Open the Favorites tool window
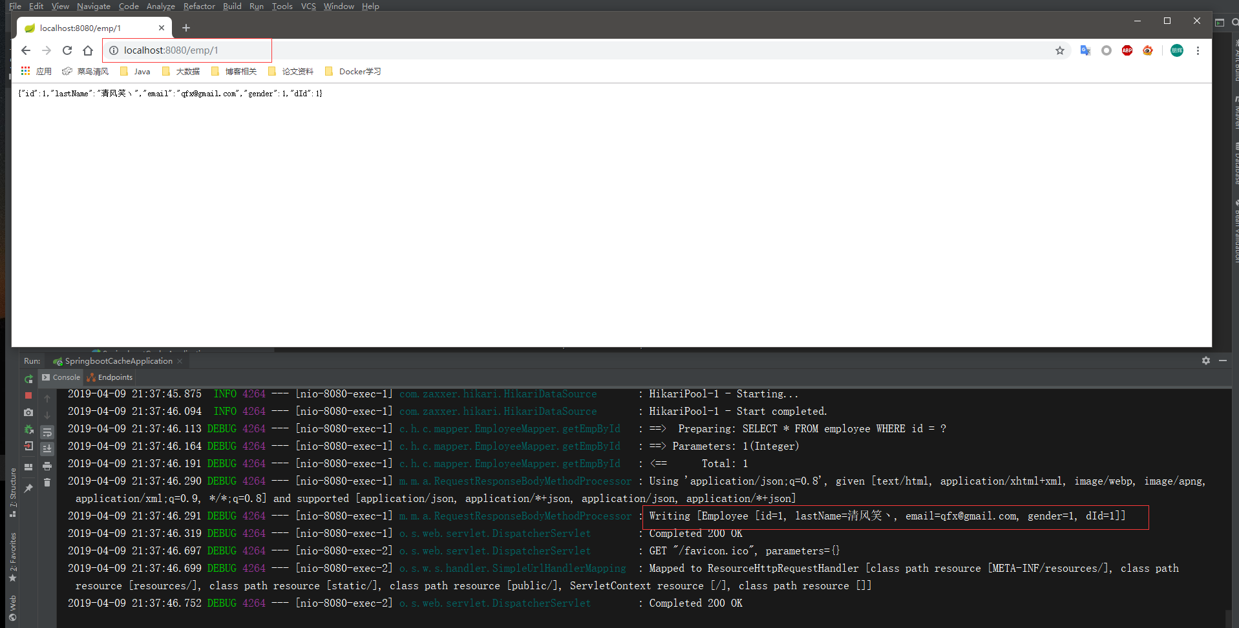 pyautogui.click(x=12, y=557)
